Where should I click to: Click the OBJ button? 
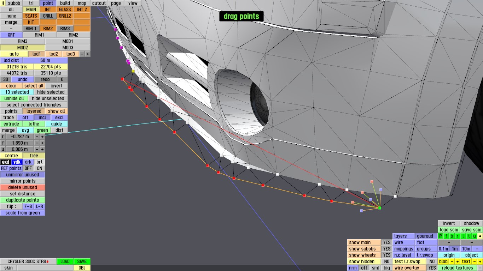coord(82,268)
